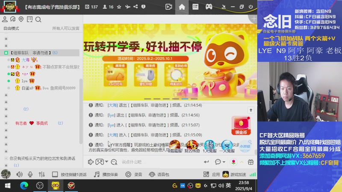This screenshot has width=342, height=192.
Task: Click the favorite star icon
Action: click(x=119, y=7)
